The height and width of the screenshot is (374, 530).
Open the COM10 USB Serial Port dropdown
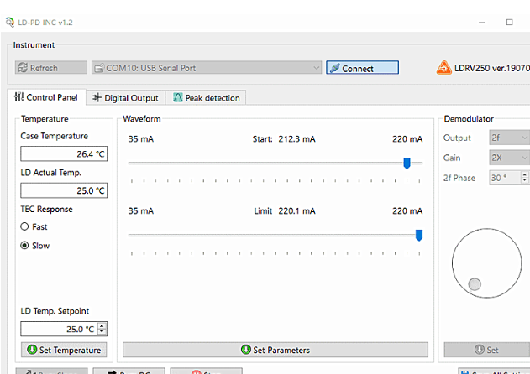pos(207,68)
